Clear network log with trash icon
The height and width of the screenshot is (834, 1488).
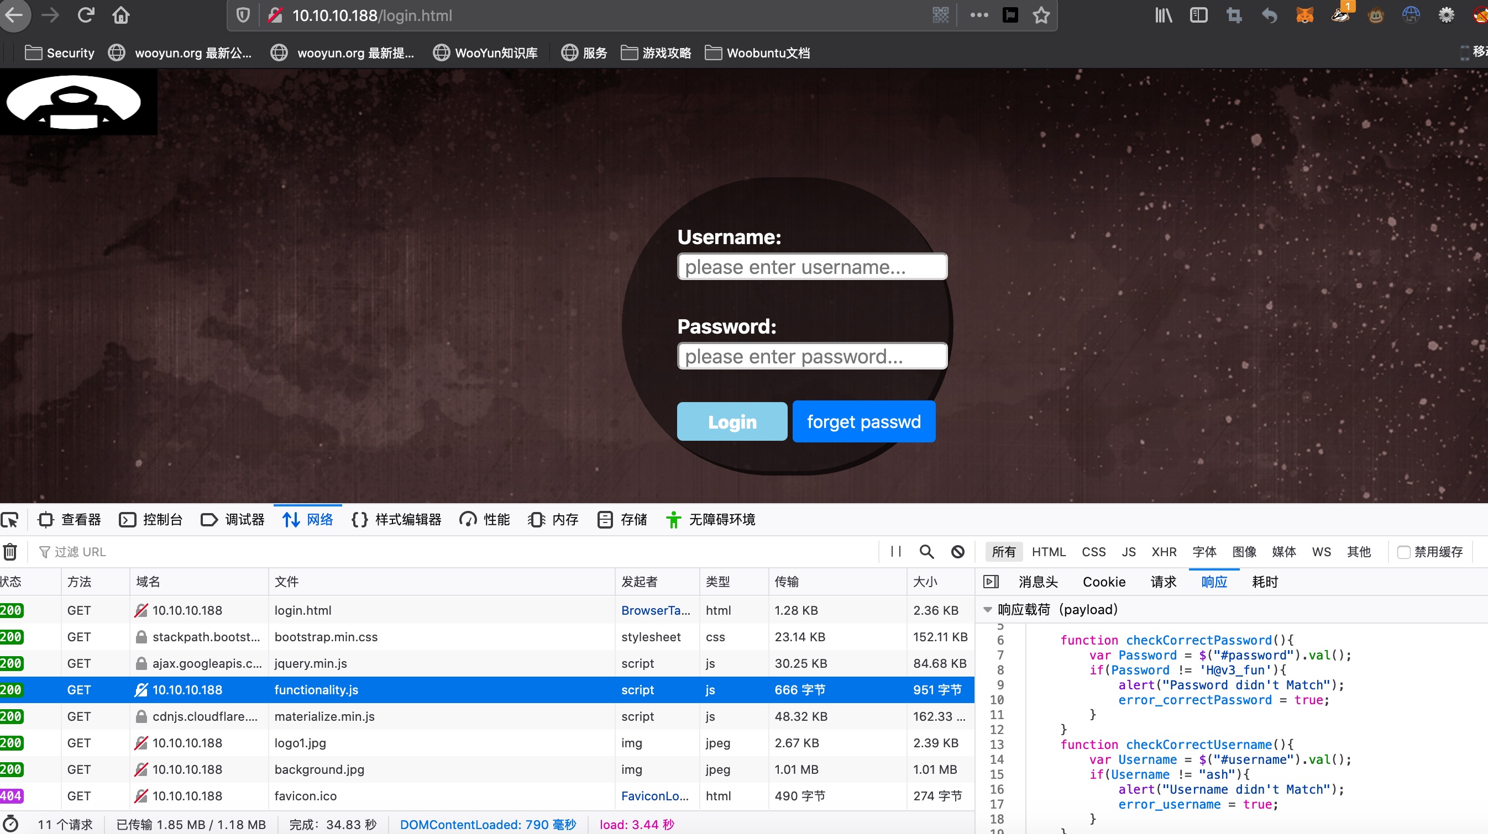coord(10,552)
